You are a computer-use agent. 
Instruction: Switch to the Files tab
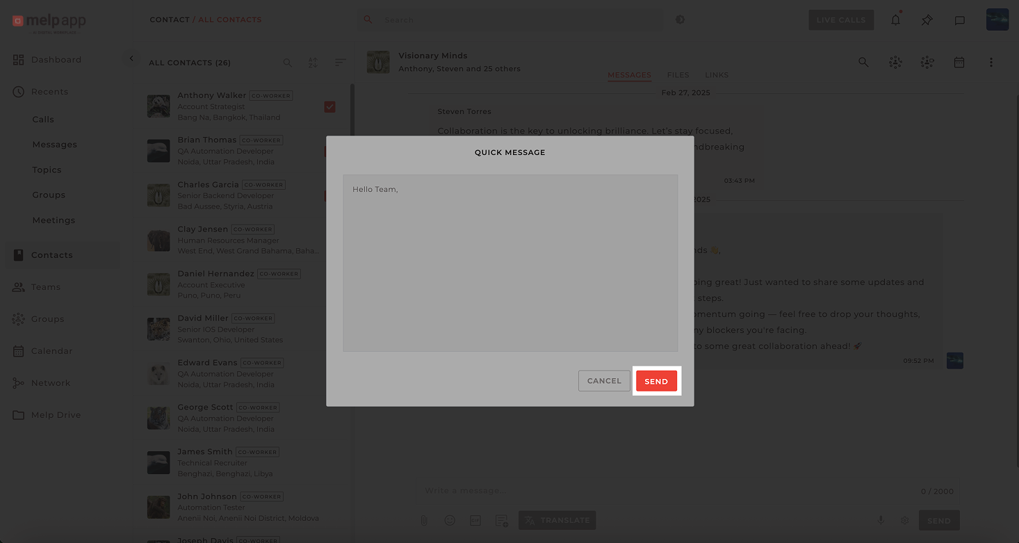coord(678,75)
